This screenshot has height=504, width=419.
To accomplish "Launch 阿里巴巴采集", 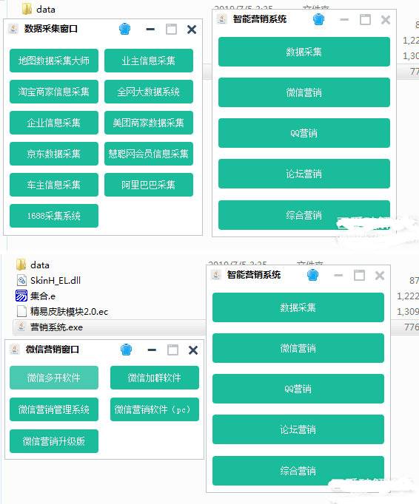I will (x=149, y=185).
